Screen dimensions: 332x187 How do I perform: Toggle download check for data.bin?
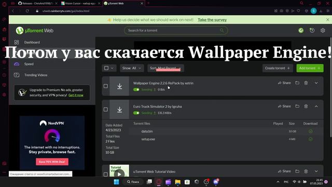310,131
